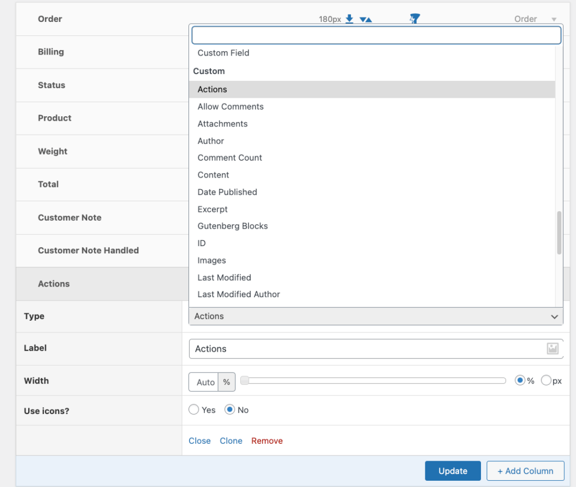Click the search field above the type list
576x487 pixels.
[x=375, y=35]
